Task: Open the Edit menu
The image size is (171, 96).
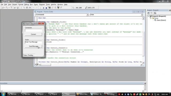Action: pos(6,5)
